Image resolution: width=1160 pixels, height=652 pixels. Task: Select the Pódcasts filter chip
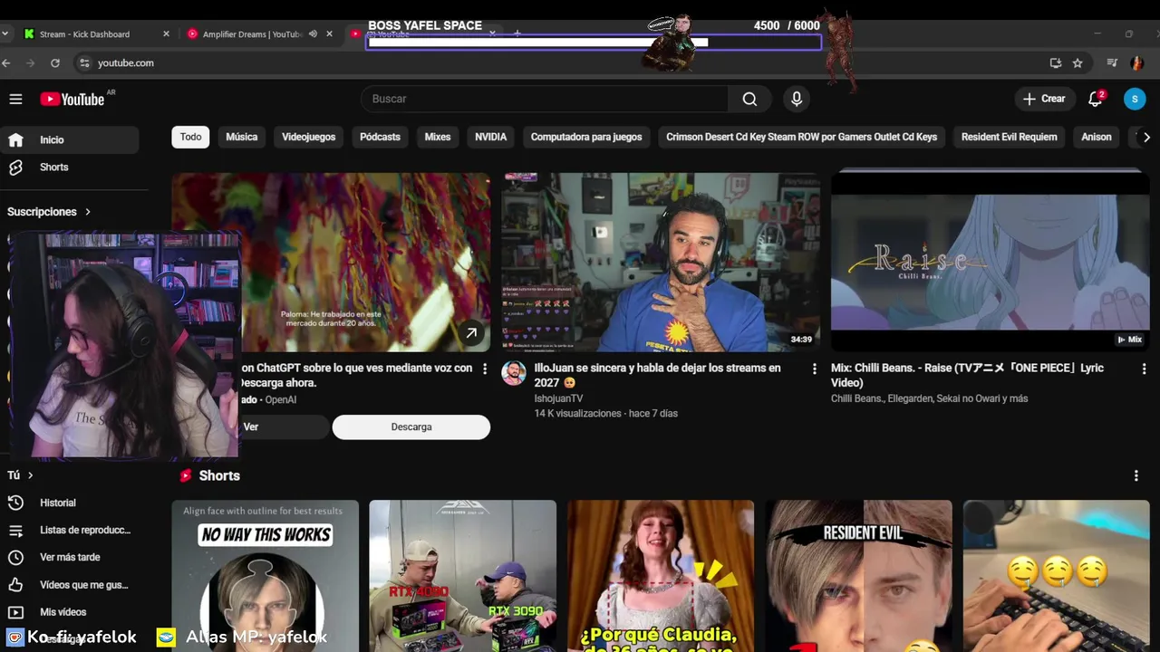coord(380,137)
